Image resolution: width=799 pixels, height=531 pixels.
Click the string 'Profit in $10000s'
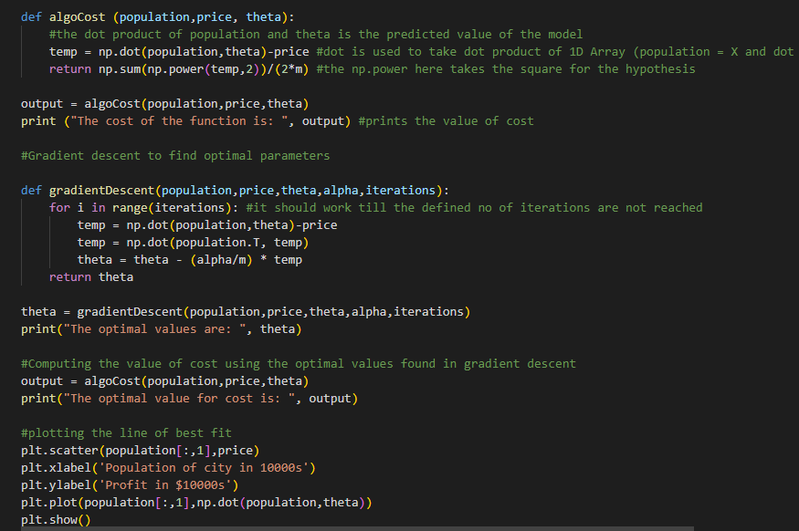point(164,485)
